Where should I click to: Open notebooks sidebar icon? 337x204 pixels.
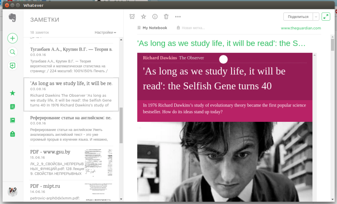tap(12, 120)
